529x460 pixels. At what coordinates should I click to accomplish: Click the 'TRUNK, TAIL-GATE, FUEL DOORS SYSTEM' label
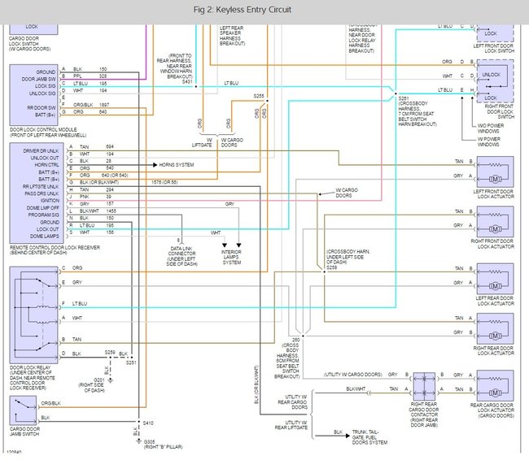point(369,437)
